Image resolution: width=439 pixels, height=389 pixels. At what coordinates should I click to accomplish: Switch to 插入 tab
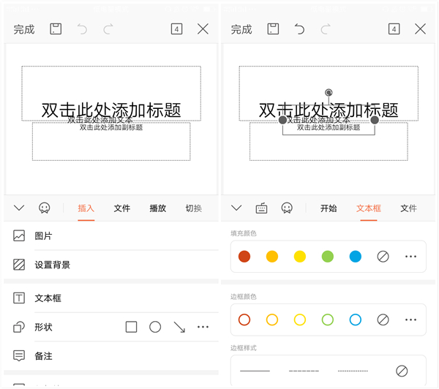tap(86, 208)
